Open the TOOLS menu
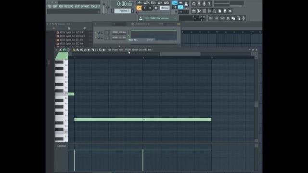 [94, 6]
